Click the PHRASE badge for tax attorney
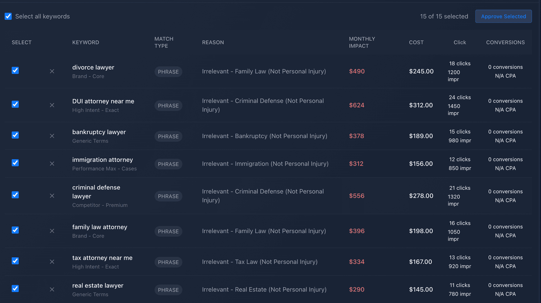The image size is (541, 303). click(x=168, y=262)
